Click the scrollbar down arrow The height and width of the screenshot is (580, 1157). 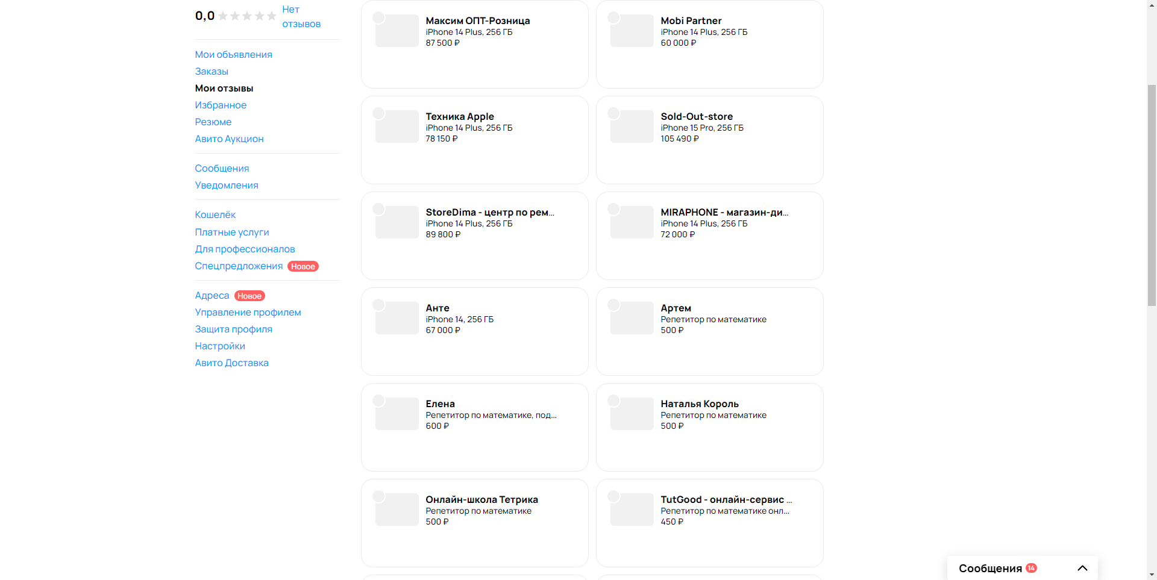tap(1152, 575)
